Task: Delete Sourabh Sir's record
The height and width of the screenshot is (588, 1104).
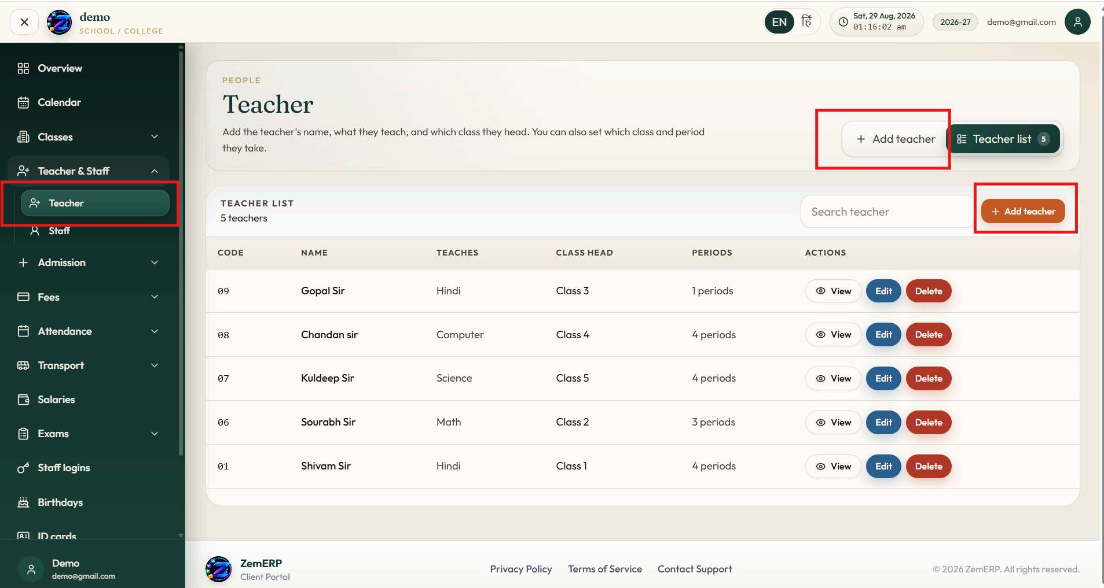Action: coord(929,423)
